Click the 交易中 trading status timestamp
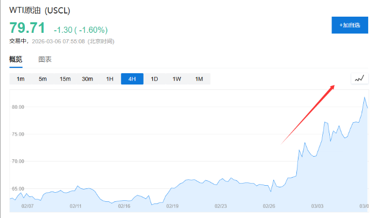The width and height of the screenshot is (380, 218). (x=62, y=41)
